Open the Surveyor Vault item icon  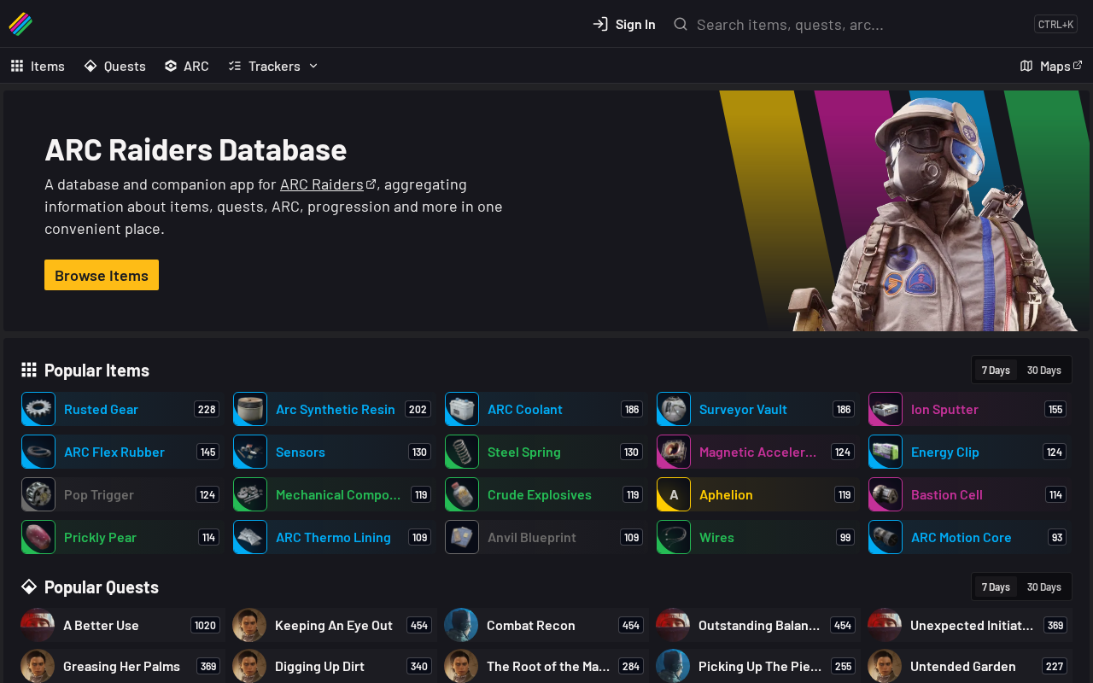pos(674,409)
